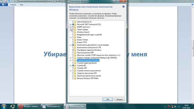Click folder icon beside Прослушиватель RIP
Image resolution: width=194 pixels, height=109 pixels.
coord(75,53)
